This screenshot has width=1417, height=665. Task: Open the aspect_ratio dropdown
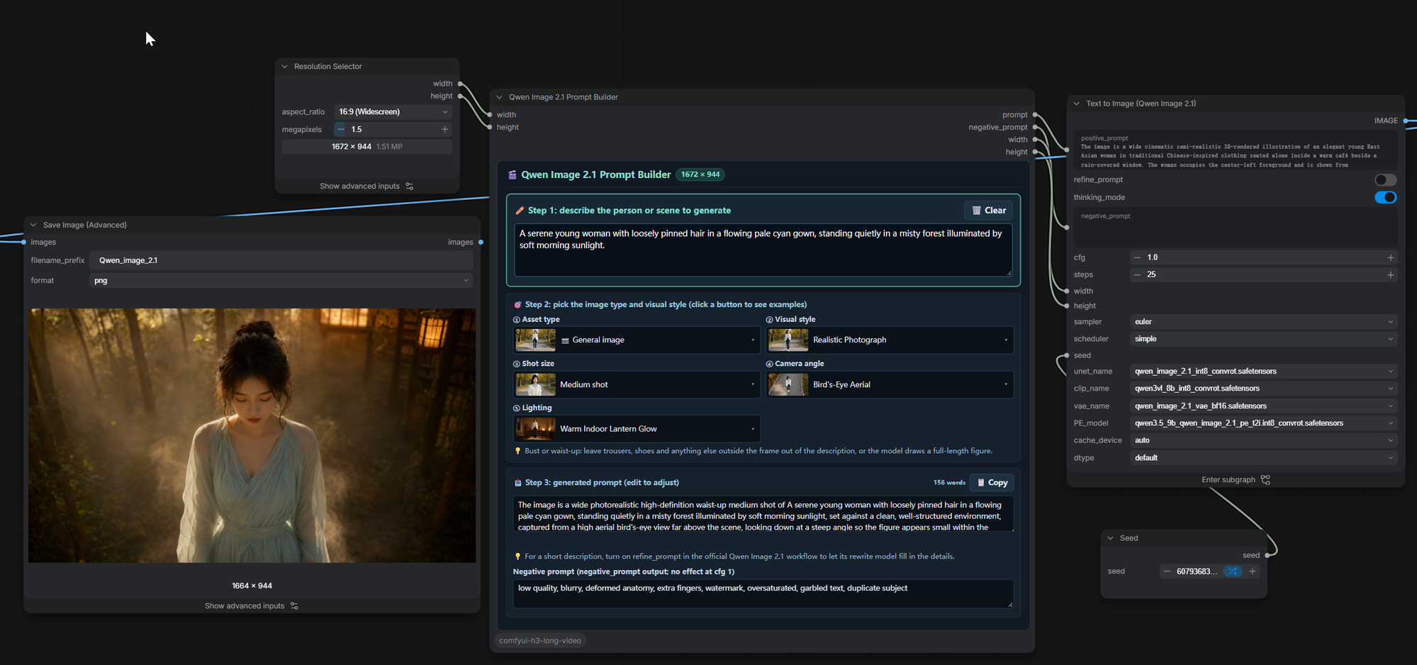click(x=393, y=112)
